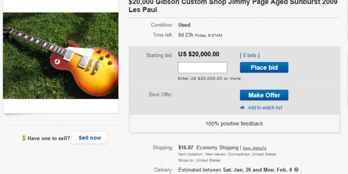
Task: Click the Have one to sell? text
Action: (x=48, y=138)
